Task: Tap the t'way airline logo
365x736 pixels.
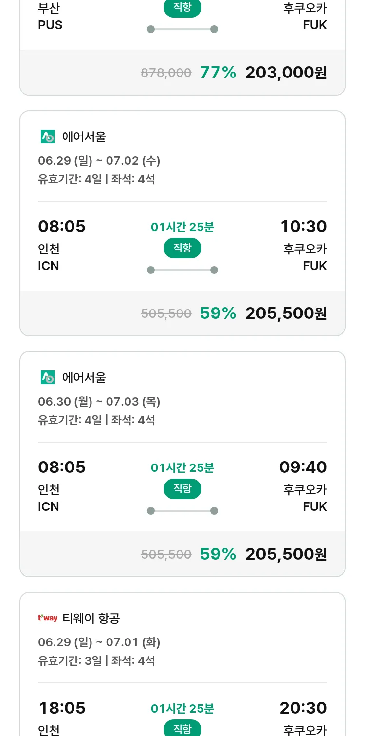Action: tap(48, 618)
